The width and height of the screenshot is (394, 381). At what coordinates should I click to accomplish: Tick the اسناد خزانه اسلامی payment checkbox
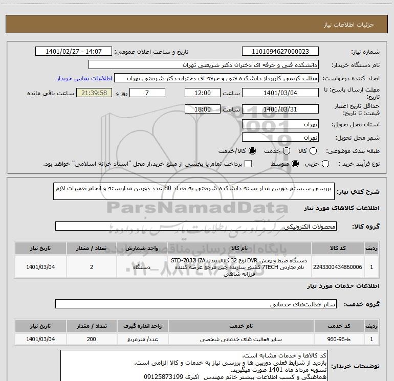[x=248, y=164]
